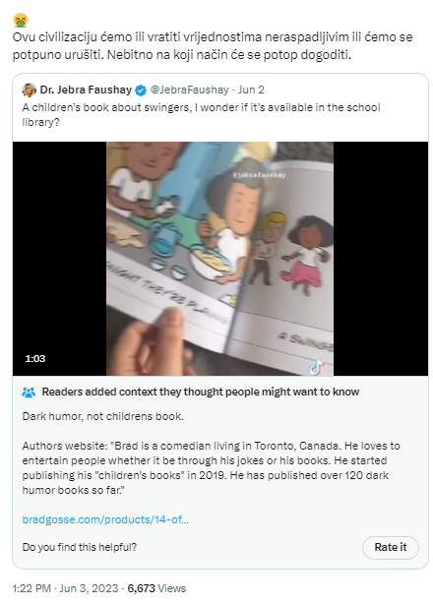Image resolution: width=433 pixels, height=605 pixels.
Task: Open the Dr. Jebra Faushay display name
Action: [x=86, y=90]
